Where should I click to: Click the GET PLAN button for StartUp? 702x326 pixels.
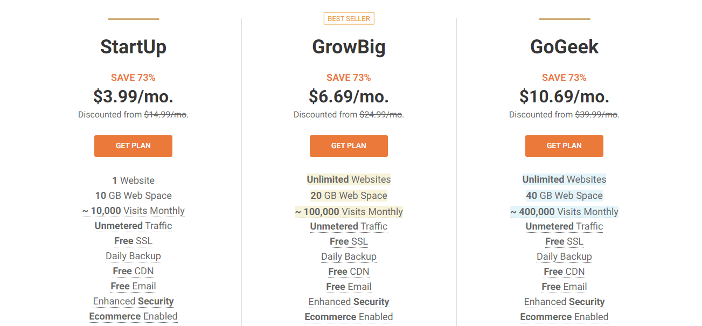coord(133,145)
